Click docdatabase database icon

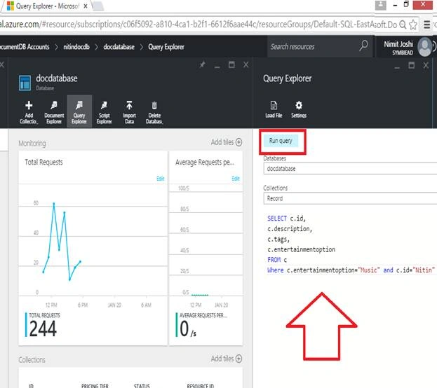pos(25,83)
